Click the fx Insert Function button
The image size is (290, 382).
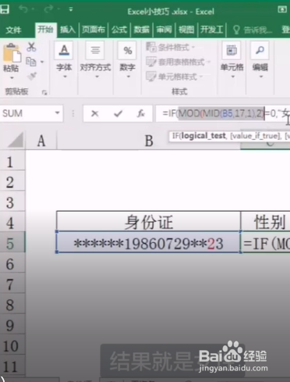pos(141,113)
